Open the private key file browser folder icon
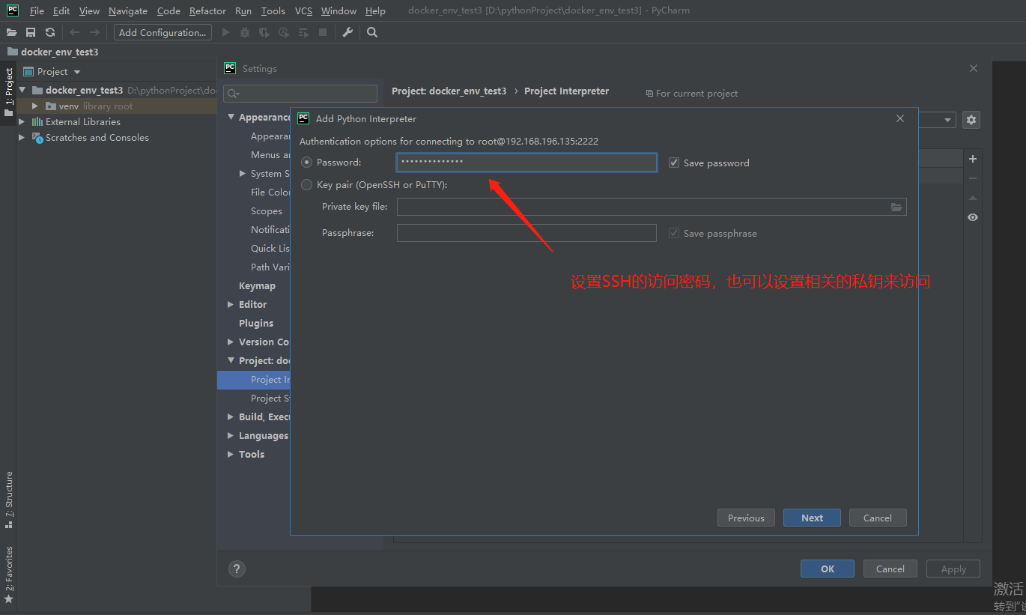Viewport: 1026px width, 615px height. pos(896,207)
